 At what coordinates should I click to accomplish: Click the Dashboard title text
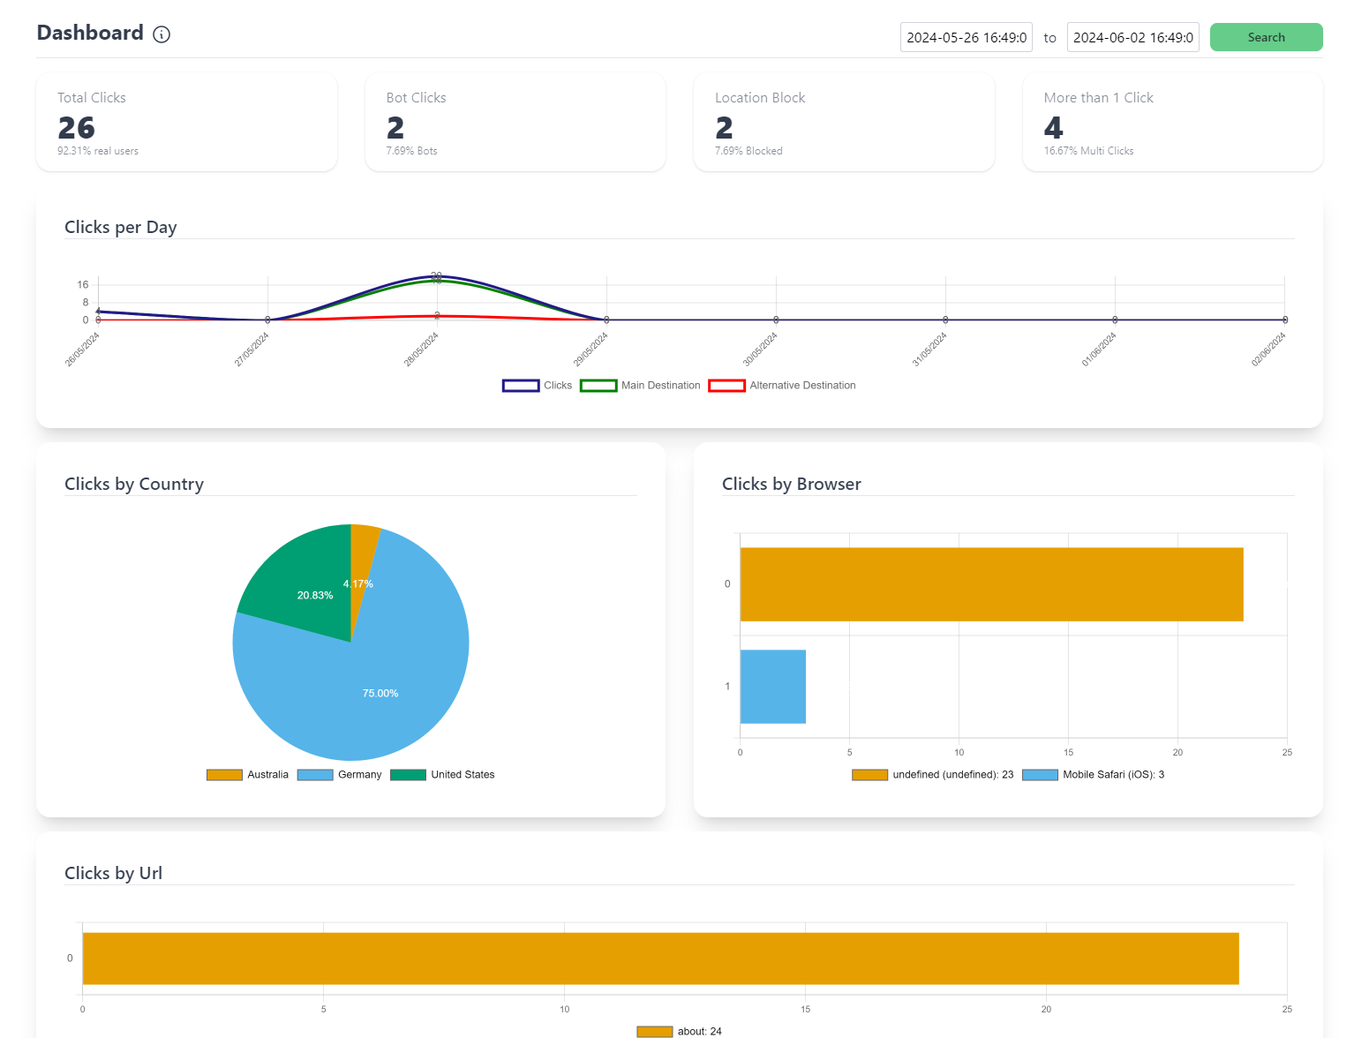click(90, 34)
